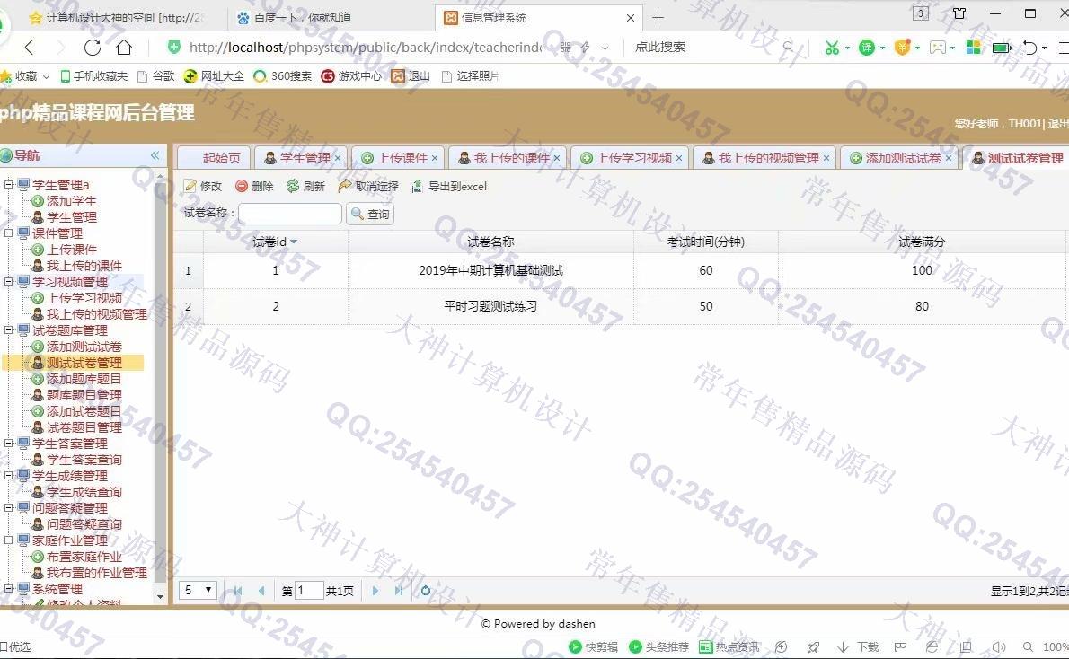
Task: Collapse the 课件管理 tree node
Action: click(8, 233)
